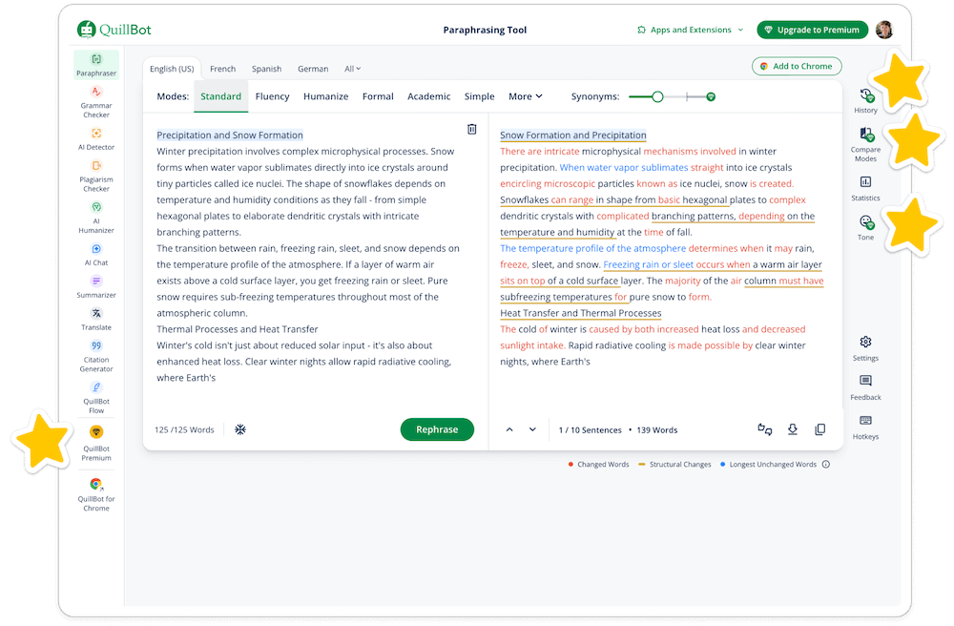Click the middle tick of Synonyms slider
Screen dimensions: 954x626
coord(687,96)
